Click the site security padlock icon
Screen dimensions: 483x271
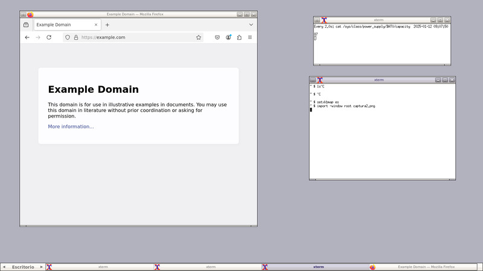(x=75, y=37)
